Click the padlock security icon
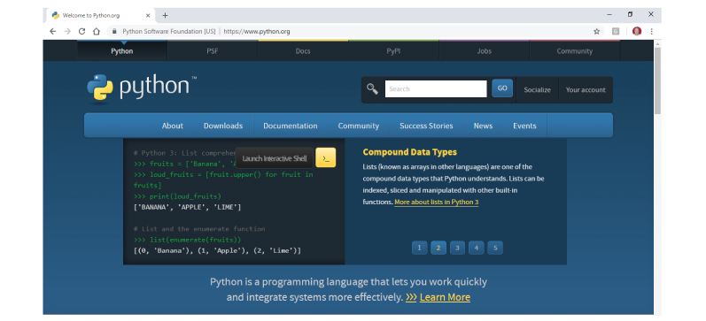 point(114,32)
